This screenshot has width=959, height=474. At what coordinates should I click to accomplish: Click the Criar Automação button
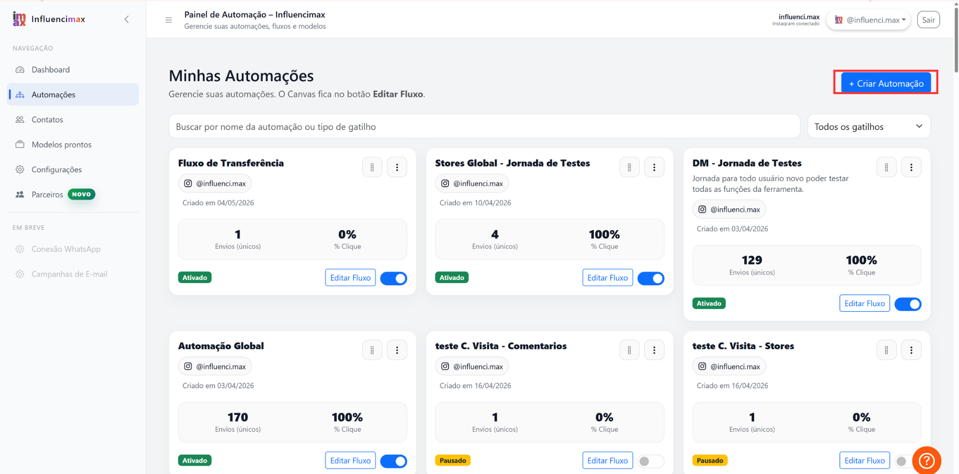[x=886, y=83]
